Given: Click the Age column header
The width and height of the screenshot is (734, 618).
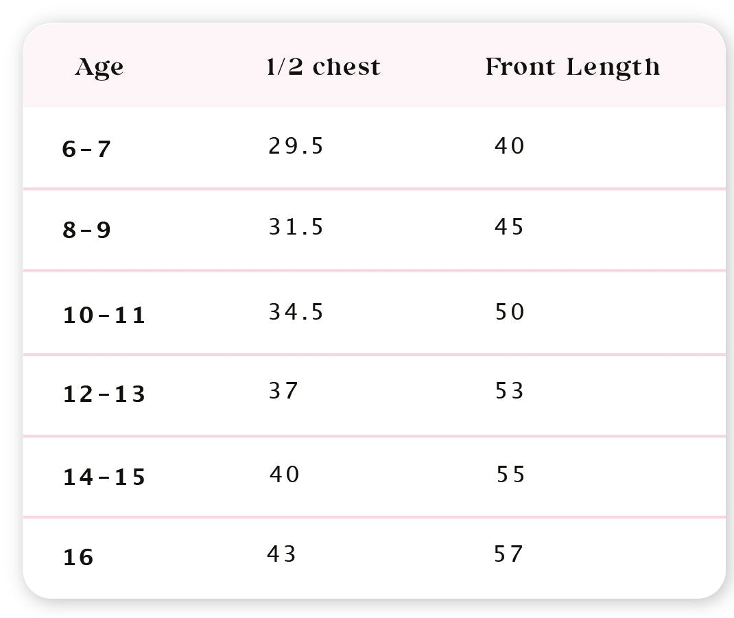Looking at the screenshot, I should (x=99, y=67).
